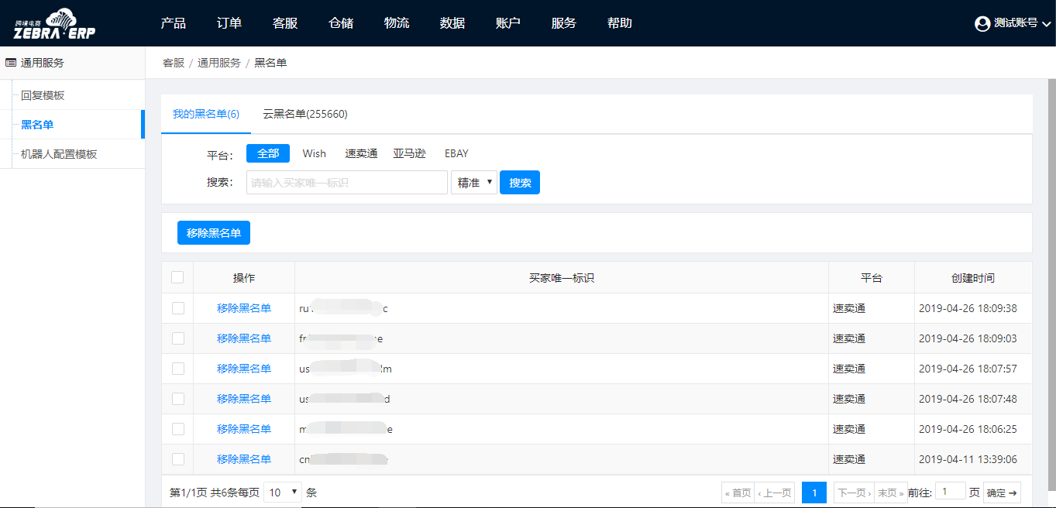This screenshot has height=508, width=1056.
Task: Select the Wish platform filter
Action: pyautogui.click(x=314, y=153)
